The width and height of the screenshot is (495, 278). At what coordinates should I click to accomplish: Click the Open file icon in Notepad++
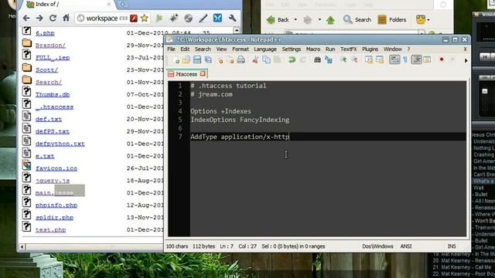click(x=186, y=59)
